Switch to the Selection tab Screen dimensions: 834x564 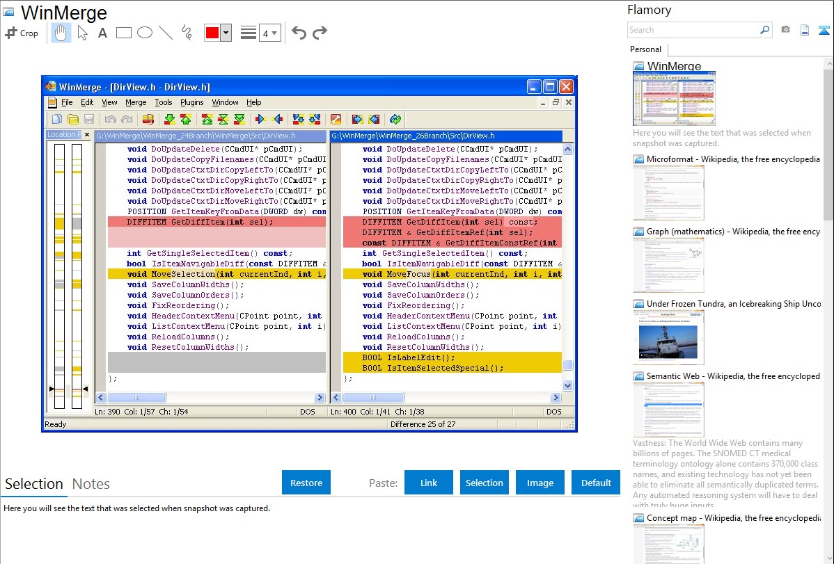[x=34, y=484]
